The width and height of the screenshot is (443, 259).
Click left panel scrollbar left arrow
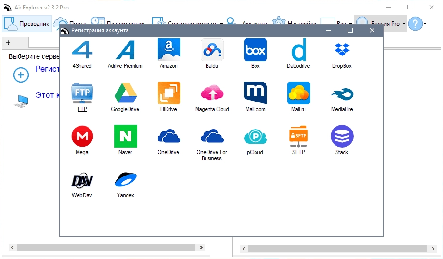pyautogui.click(x=12, y=248)
